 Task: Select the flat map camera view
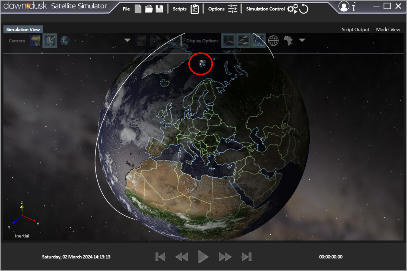click(x=35, y=41)
